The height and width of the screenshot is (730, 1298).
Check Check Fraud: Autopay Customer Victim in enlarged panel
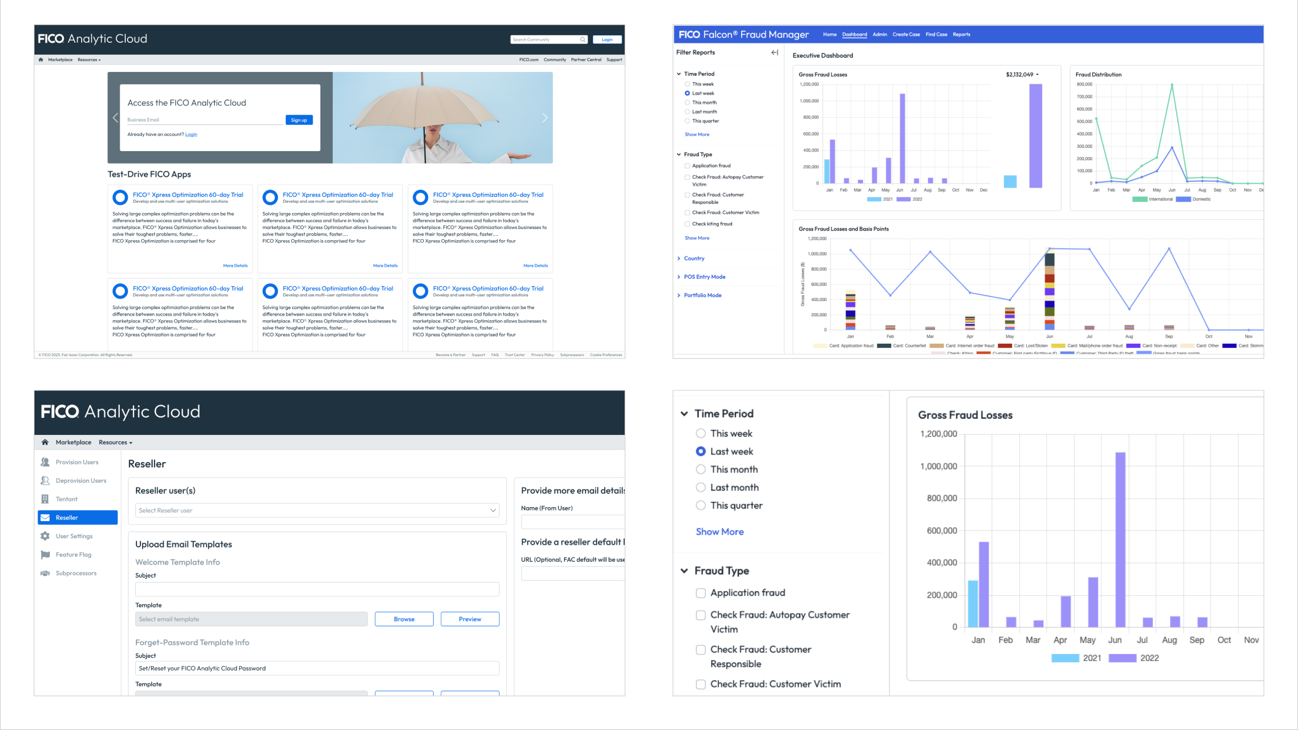(x=701, y=615)
